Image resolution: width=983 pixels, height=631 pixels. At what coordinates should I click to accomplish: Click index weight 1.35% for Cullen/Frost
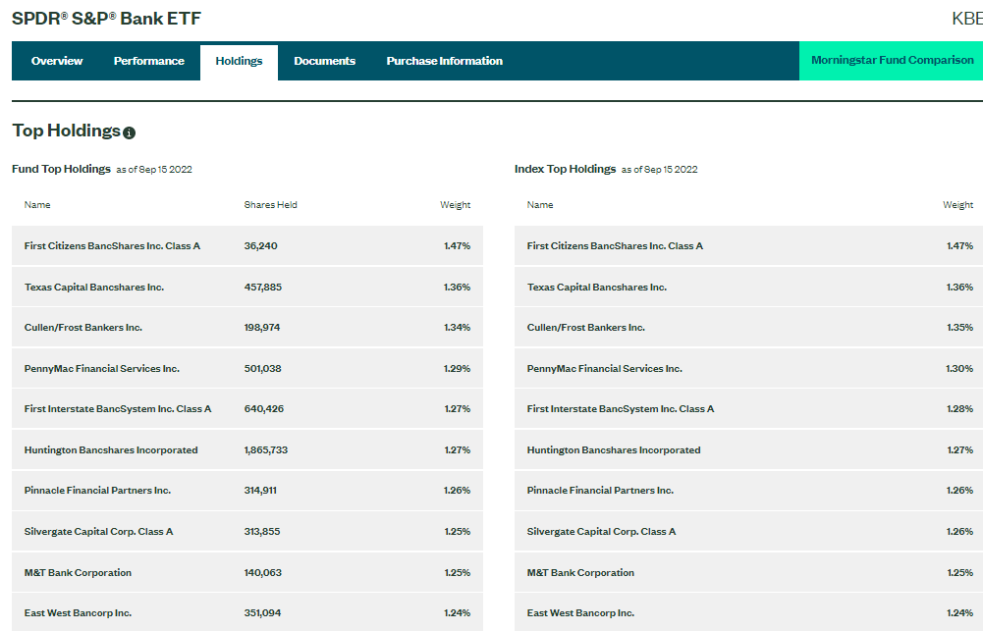[959, 327]
